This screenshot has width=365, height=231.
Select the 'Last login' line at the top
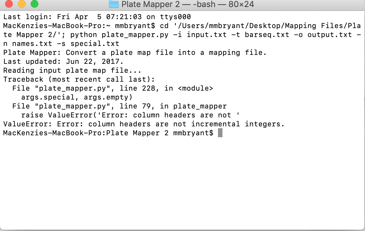[x=96, y=17]
